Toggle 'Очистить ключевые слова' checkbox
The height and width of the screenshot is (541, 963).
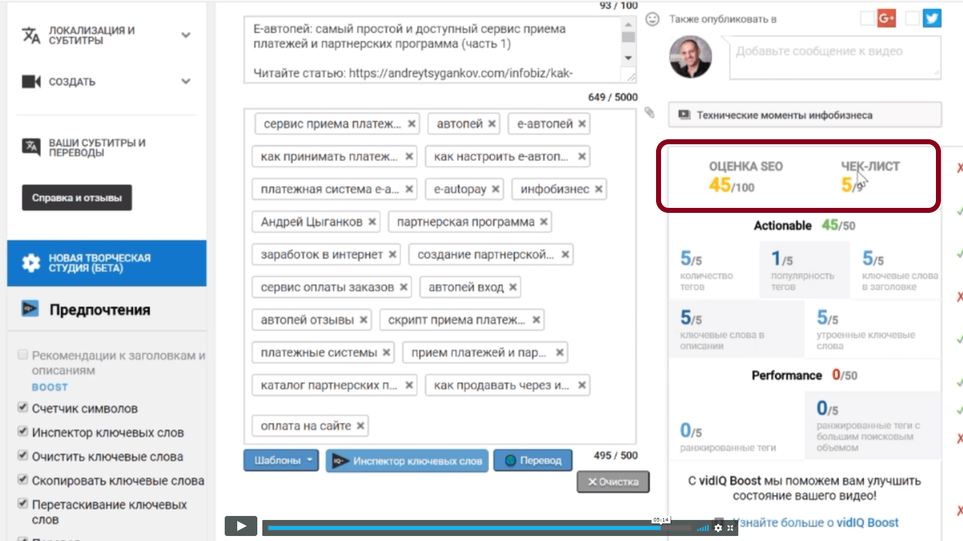[x=23, y=455]
